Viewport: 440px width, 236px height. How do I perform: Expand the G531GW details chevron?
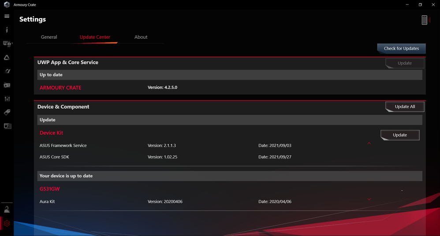tap(369, 199)
